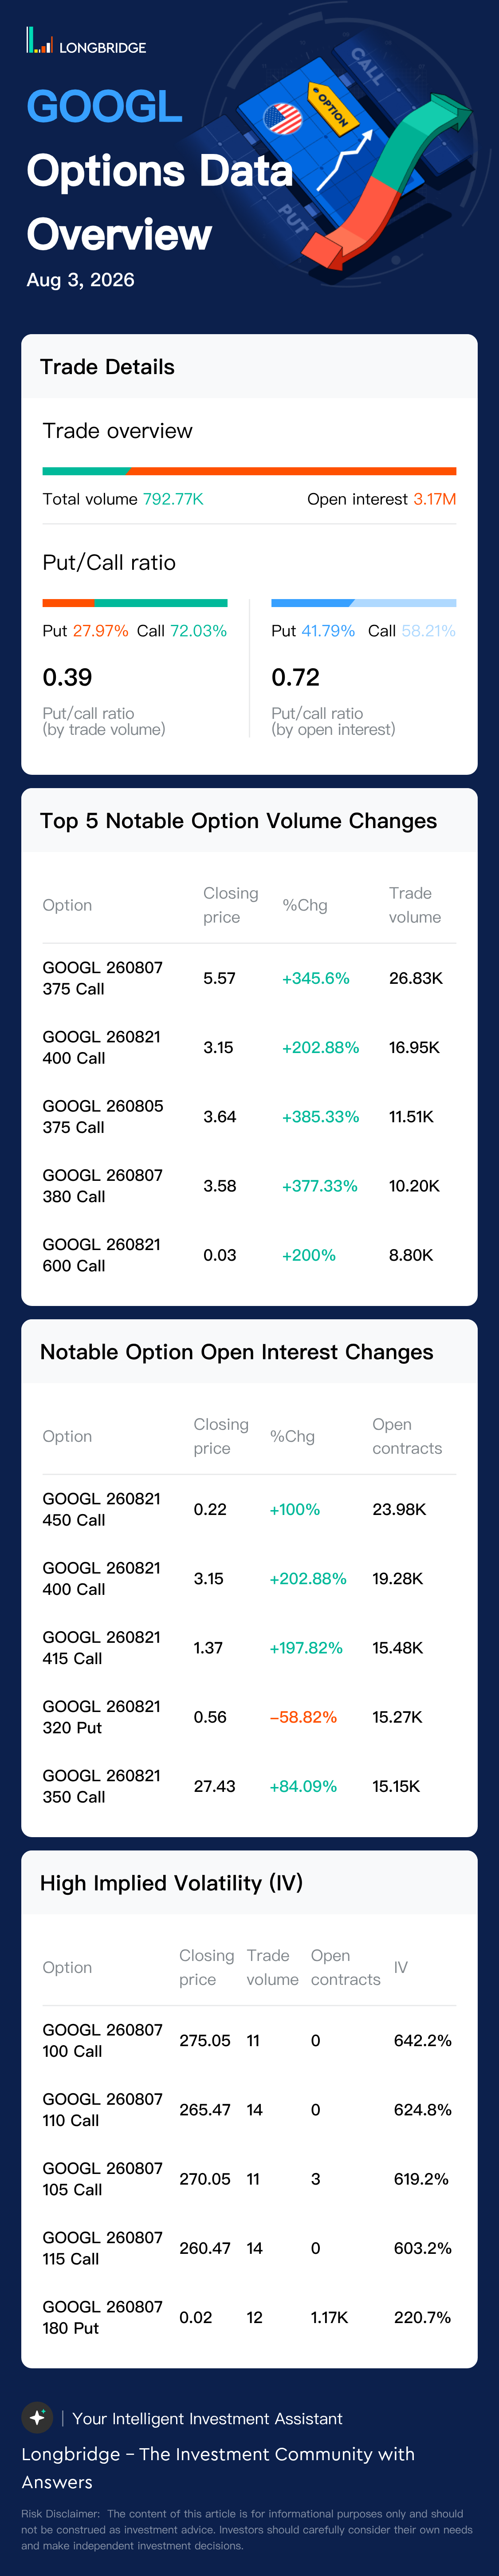This screenshot has width=499, height=2576.
Task: Click the Longbridge logo icon
Action: pos(39,41)
